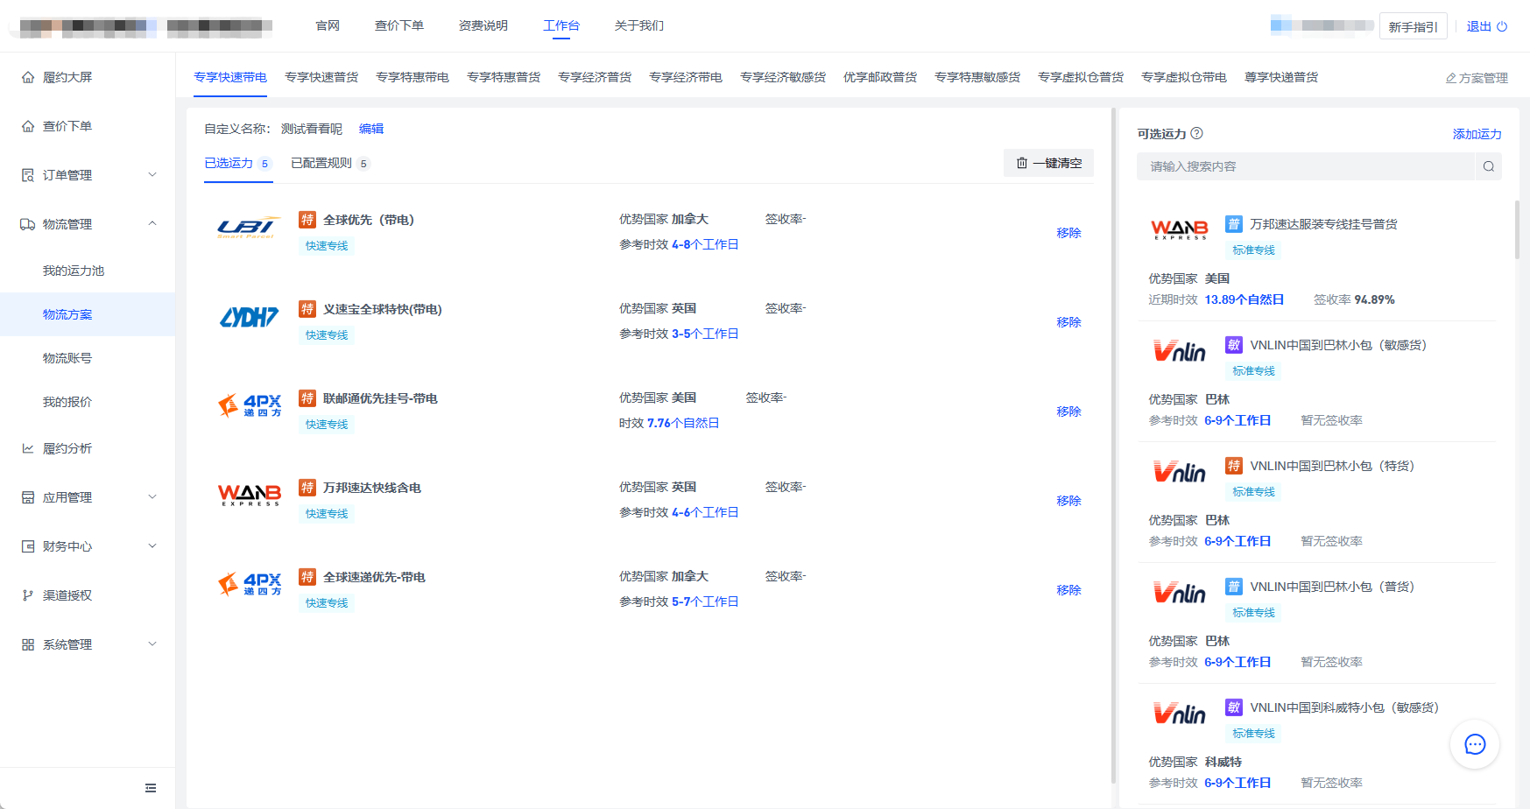Open 官网 in the top navigation
This screenshot has width=1530, height=809.
click(328, 25)
